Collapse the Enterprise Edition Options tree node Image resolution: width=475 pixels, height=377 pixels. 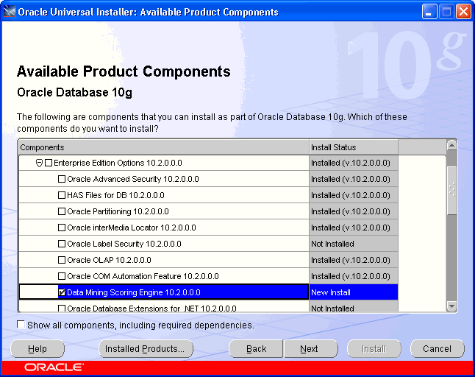click(39, 163)
